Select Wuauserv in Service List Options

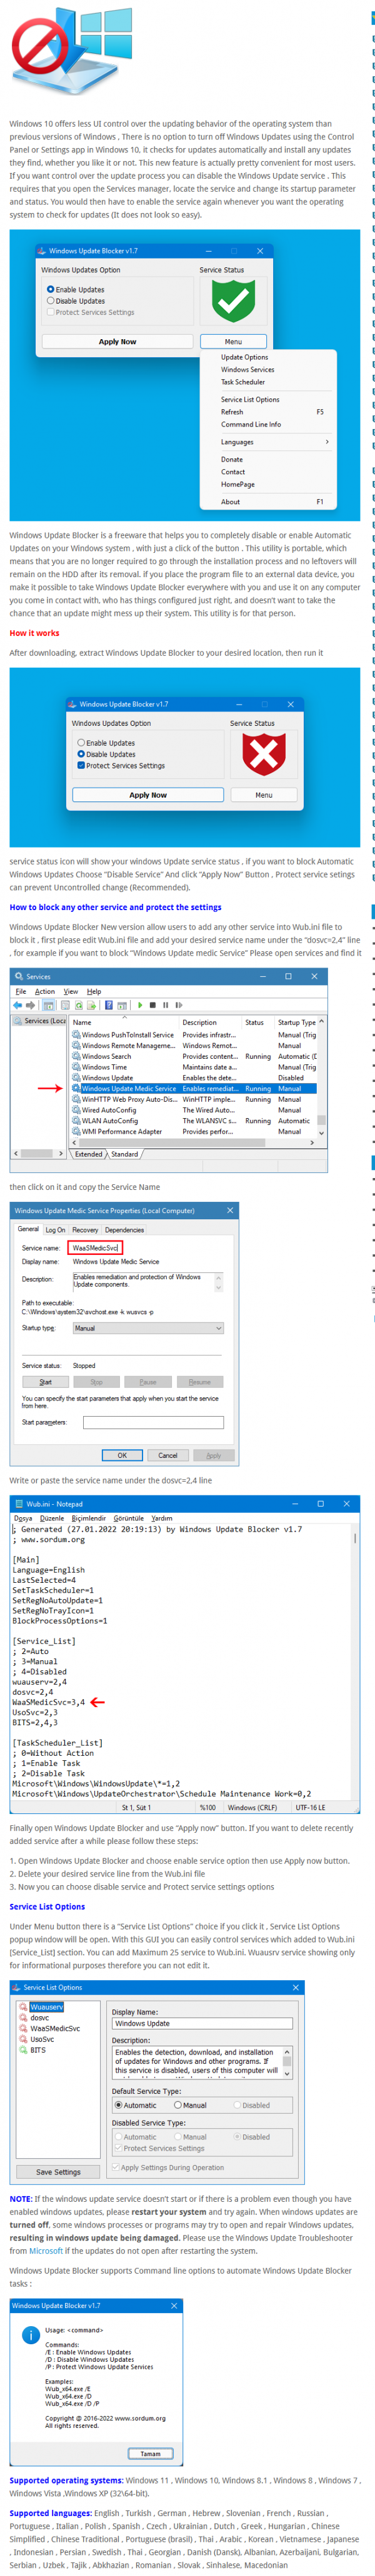click(x=47, y=2007)
